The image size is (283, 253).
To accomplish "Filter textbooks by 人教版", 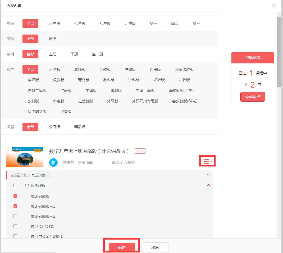I will (55, 69).
